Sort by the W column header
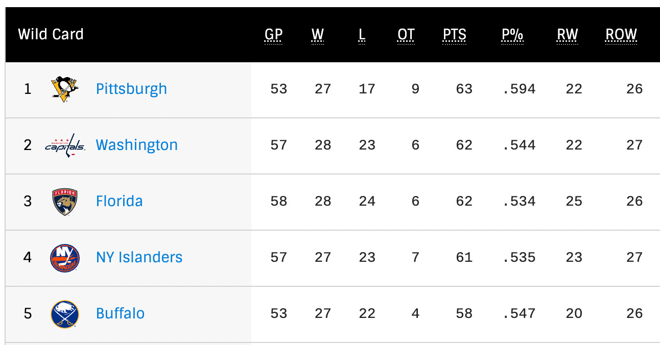The height and width of the screenshot is (345, 660). point(318,35)
